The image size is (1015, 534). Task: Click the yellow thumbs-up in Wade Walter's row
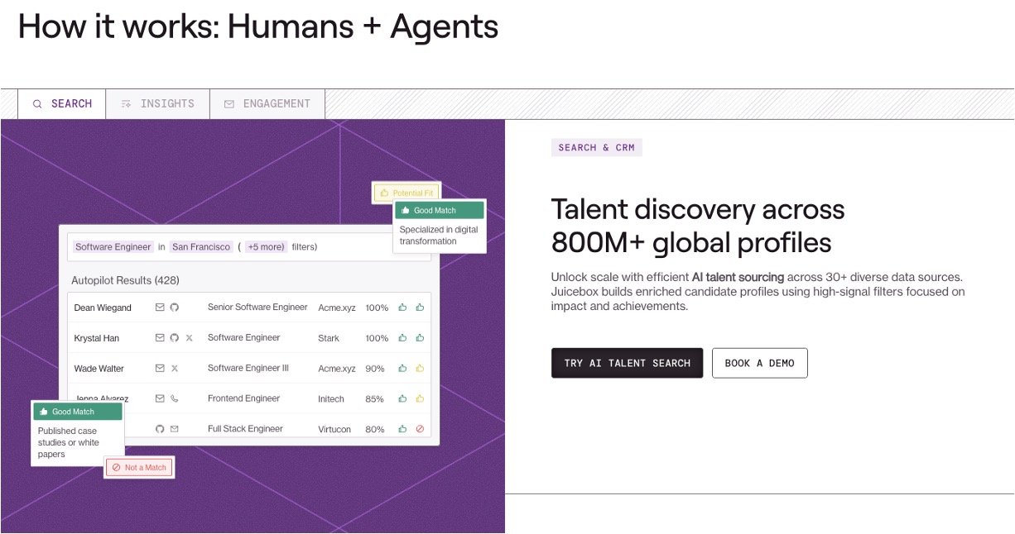coord(420,369)
